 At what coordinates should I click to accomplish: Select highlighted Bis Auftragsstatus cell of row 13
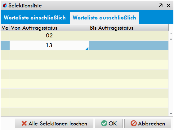(129, 45)
